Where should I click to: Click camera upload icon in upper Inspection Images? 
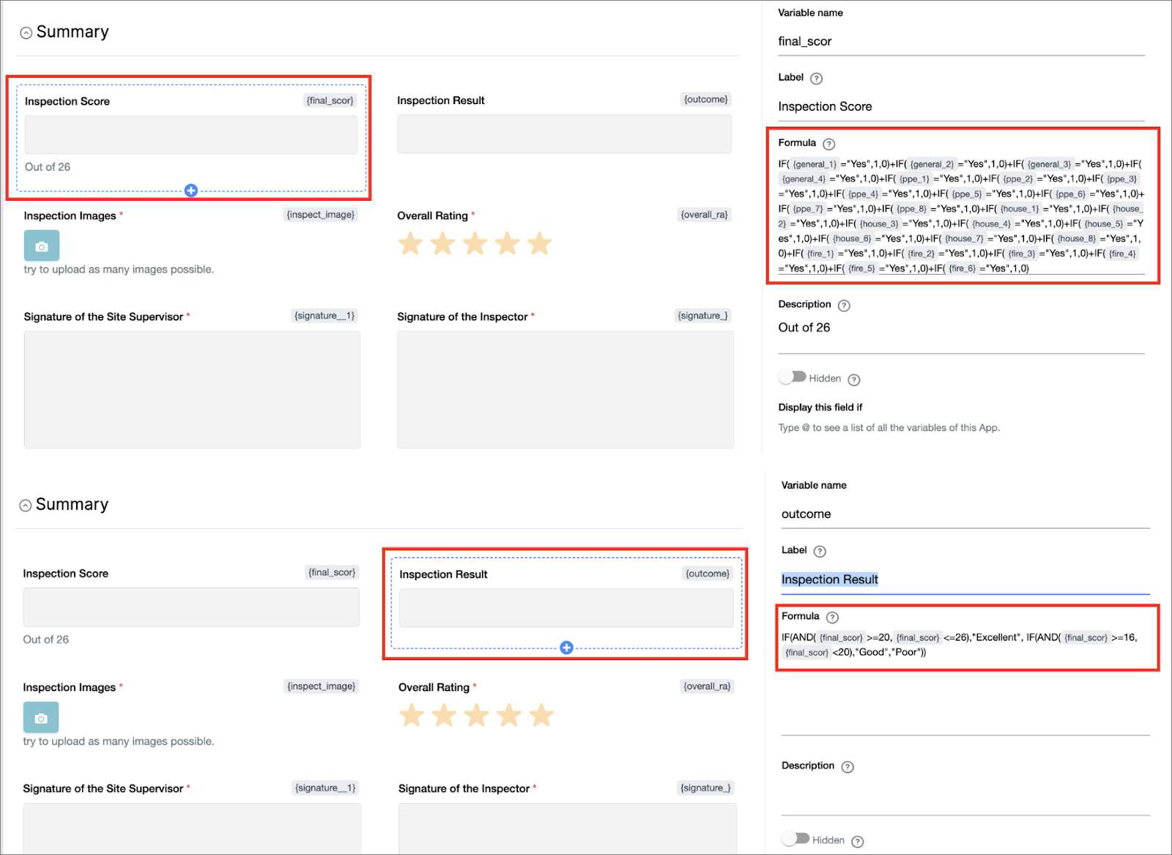[42, 246]
